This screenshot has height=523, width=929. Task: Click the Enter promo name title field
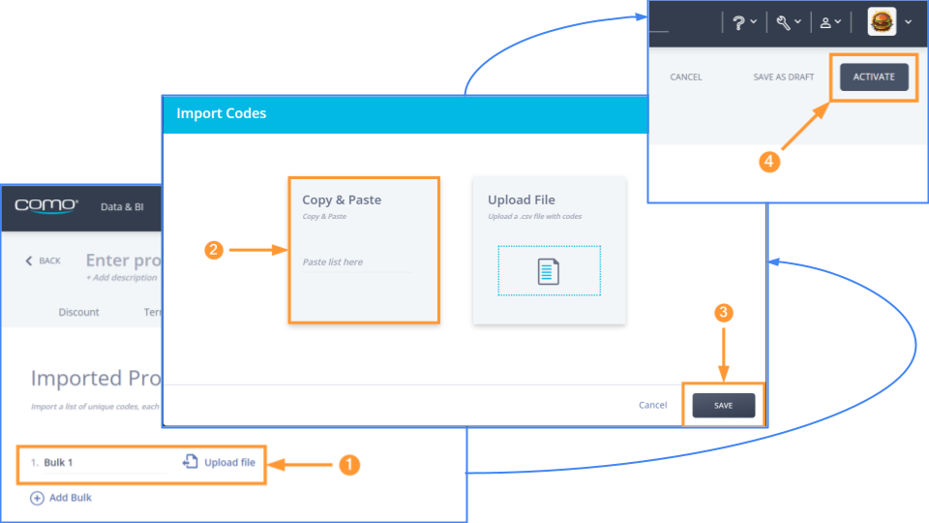[x=123, y=260]
